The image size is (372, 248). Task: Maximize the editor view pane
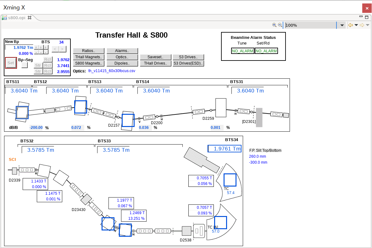pyautogui.click(x=367, y=17)
